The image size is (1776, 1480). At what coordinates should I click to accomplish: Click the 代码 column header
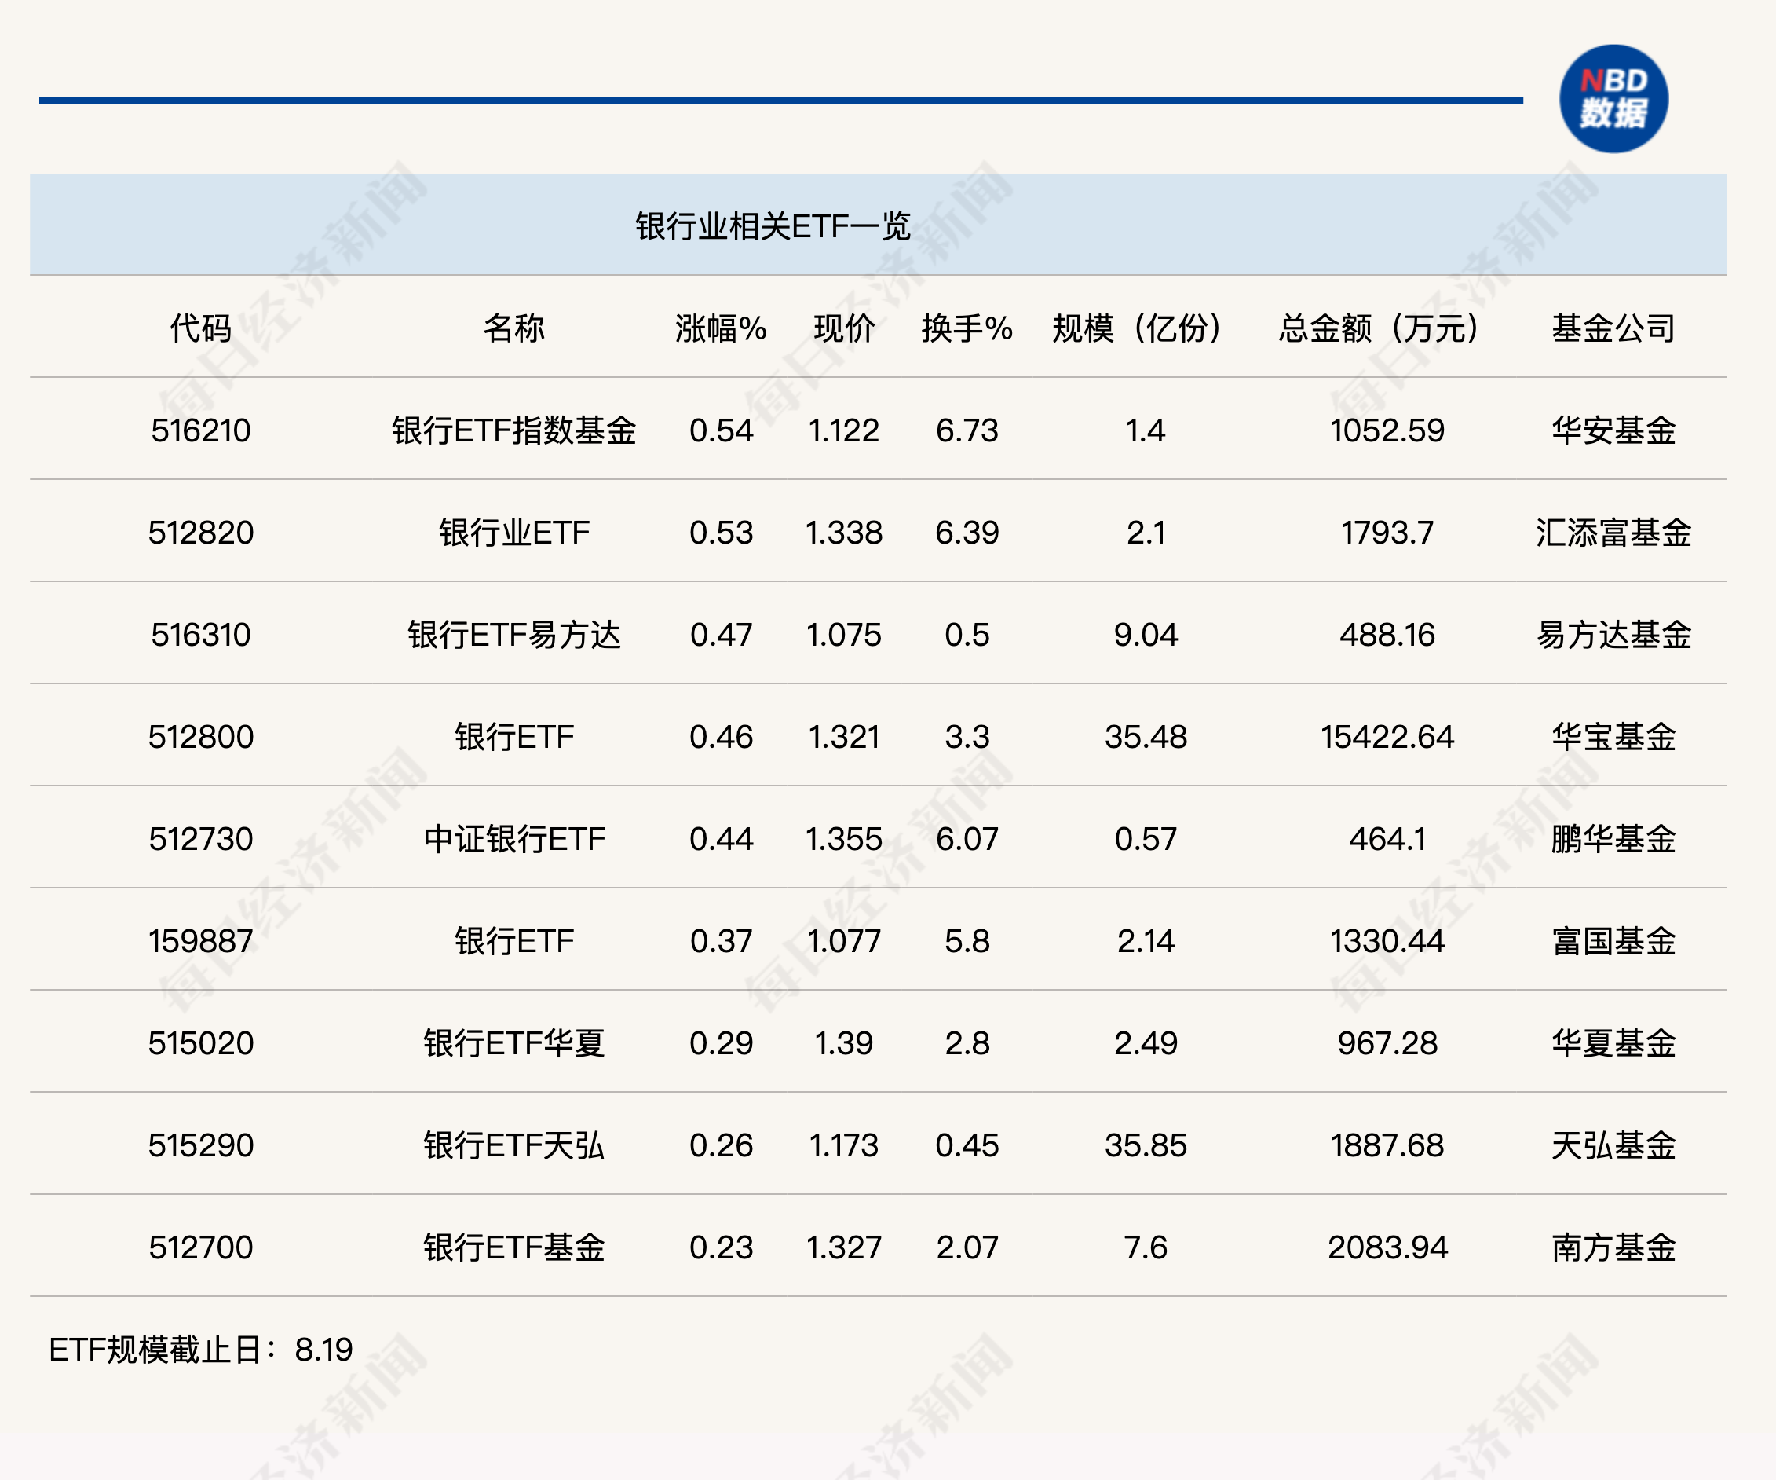coord(200,328)
